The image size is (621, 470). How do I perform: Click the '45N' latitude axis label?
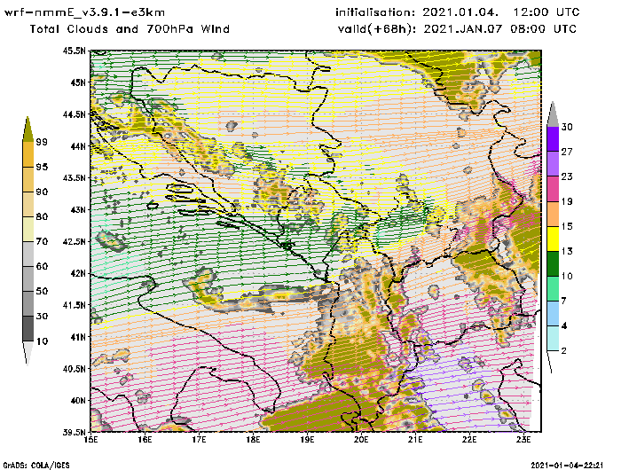(78, 82)
